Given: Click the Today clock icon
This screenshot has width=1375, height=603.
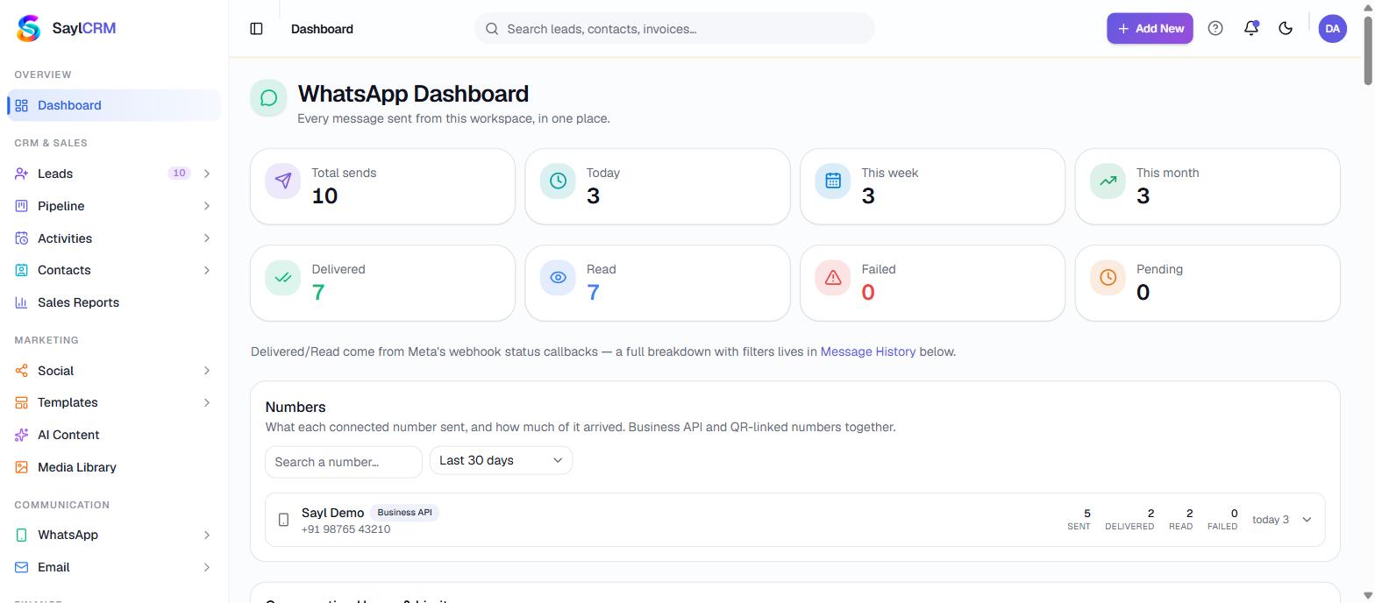Looking at the screenshot, I should 558,181.
